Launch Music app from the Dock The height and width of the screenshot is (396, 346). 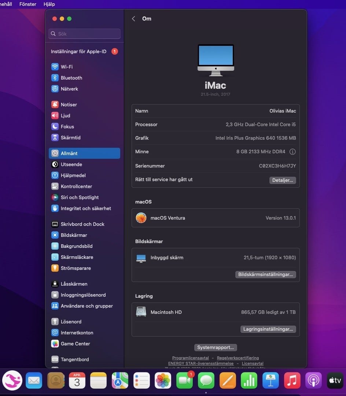292,381
